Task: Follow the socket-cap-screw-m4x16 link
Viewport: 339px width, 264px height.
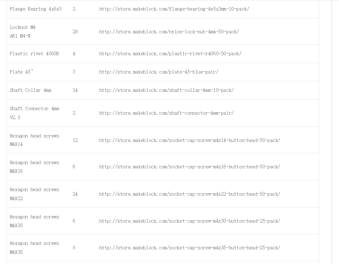Action: (x=189, y=167)
